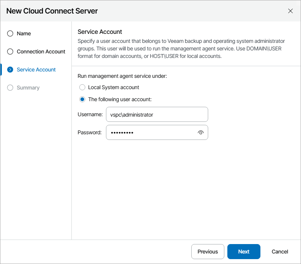Reveal the password using the eye icon
Screen dimensions: 301x264
[201, 132]
